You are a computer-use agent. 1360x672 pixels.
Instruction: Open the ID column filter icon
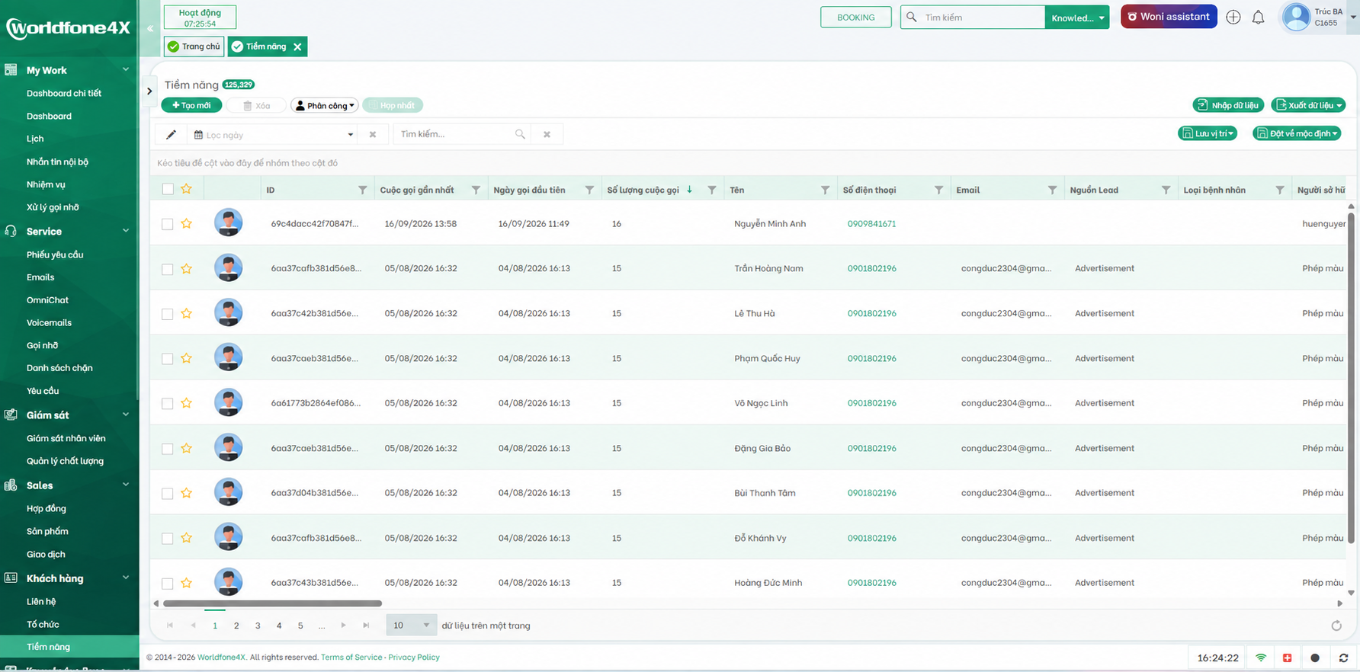363,190
